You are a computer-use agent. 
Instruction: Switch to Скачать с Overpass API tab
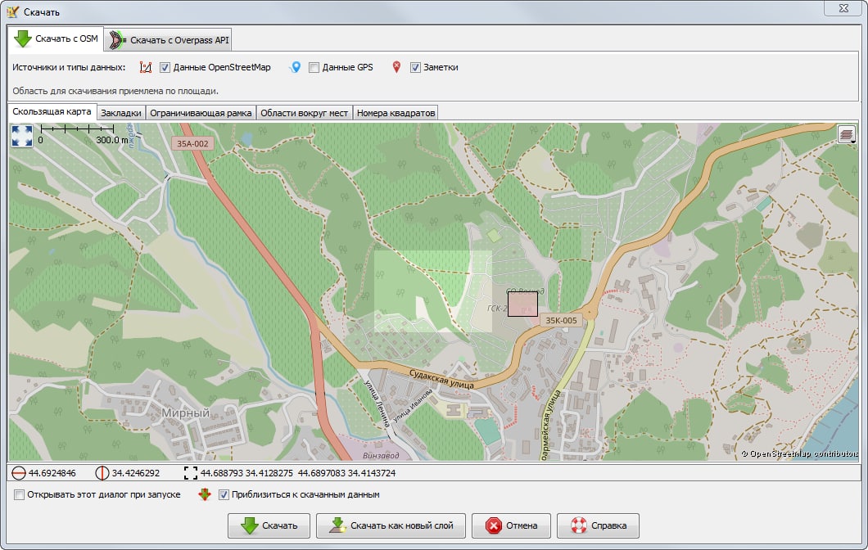click(169, 40)
